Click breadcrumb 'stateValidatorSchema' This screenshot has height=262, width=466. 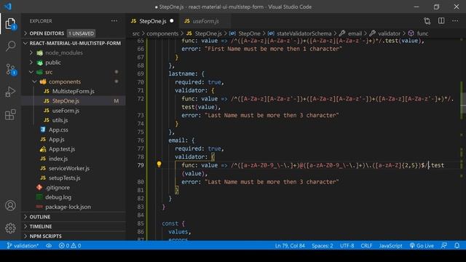[x=304, y=33]
